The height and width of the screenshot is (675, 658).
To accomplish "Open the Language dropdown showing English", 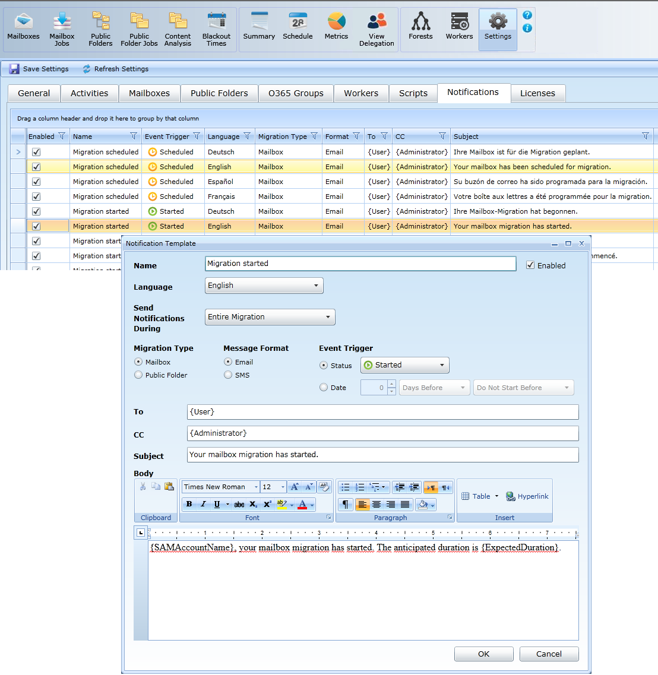I will point(264,286).
